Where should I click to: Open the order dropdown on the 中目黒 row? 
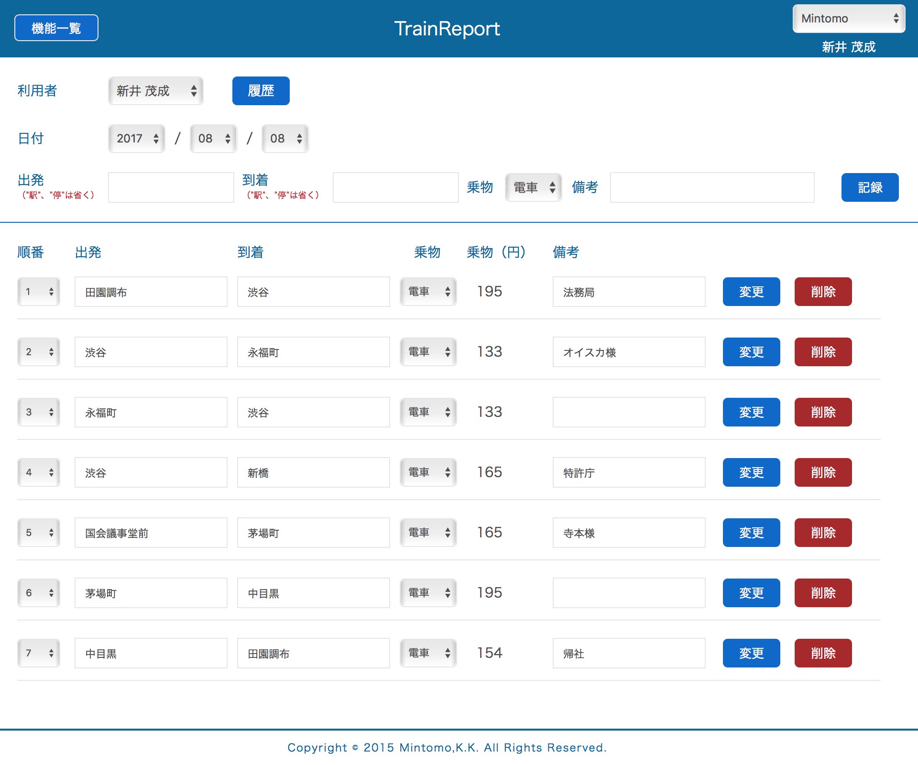[38, 653]
